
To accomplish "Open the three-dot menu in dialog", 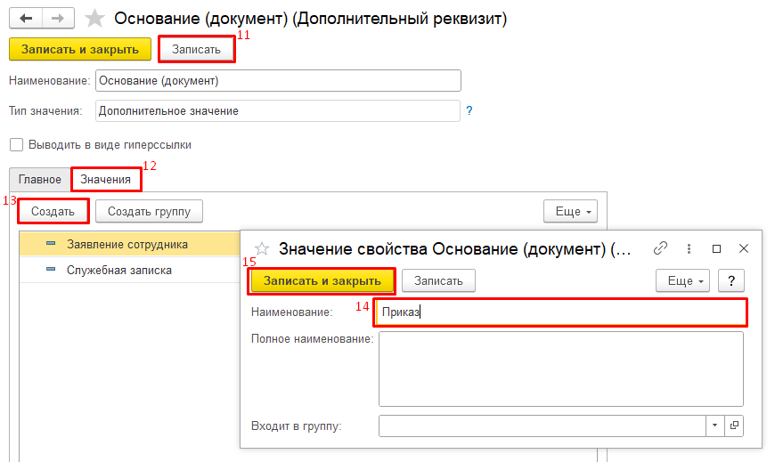I will point(689,248).
